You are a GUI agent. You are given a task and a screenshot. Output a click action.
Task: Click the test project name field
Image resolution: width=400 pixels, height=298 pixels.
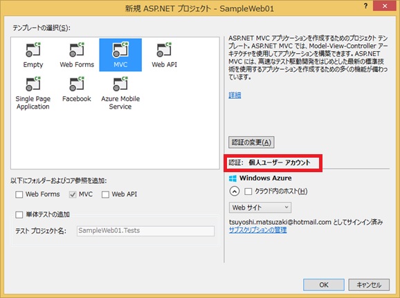point(145,231)
